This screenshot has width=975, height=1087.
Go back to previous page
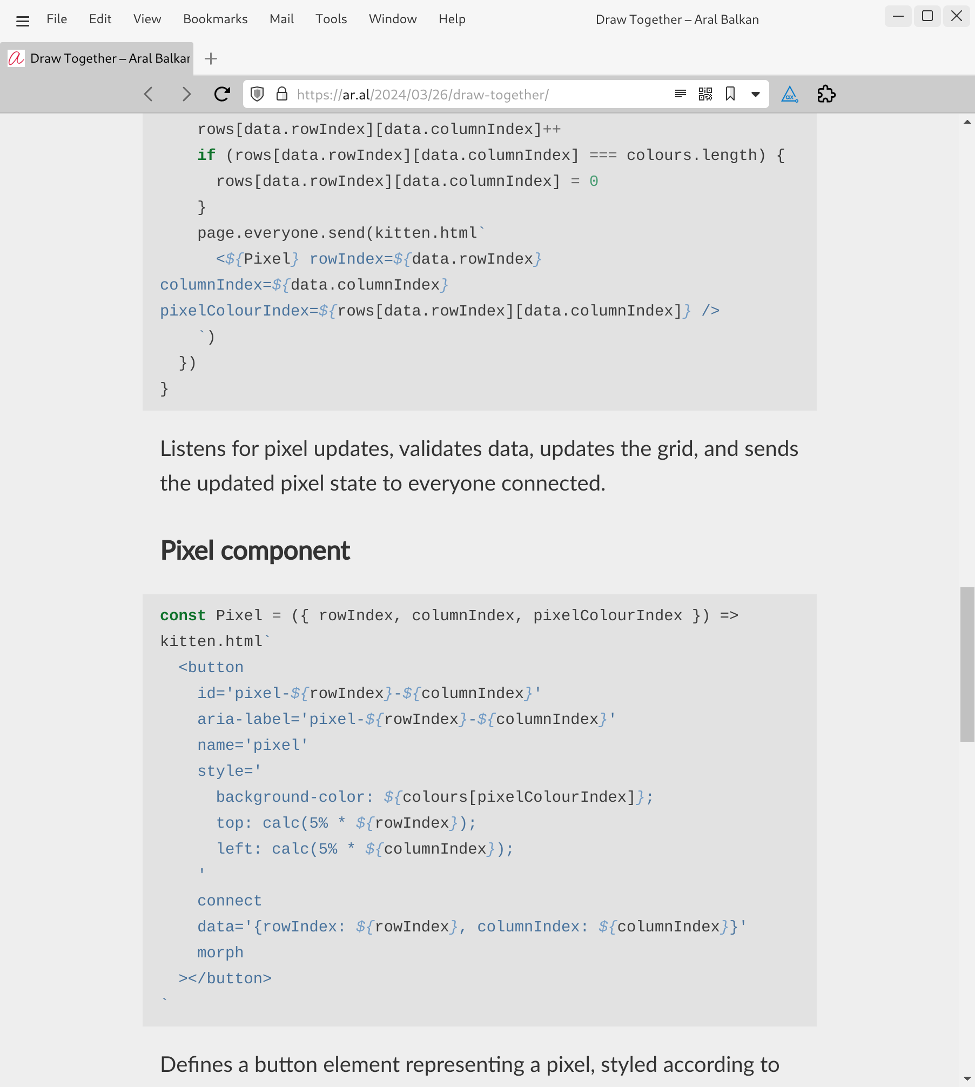point(149,94)
